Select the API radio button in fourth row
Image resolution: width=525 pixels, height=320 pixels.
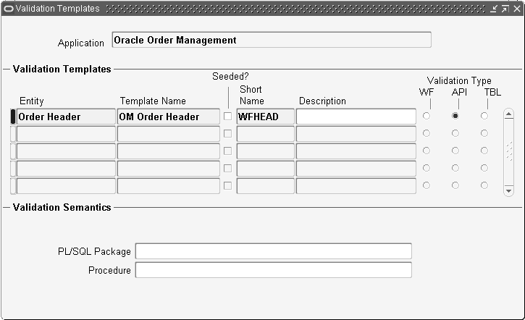pyautogui.click(x=455, y=168)
